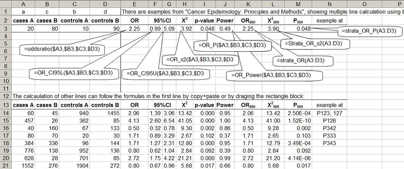Screen dimensions: 404x169
Task: Click the "cases A" header in row 2
Action: click(23, 20)
